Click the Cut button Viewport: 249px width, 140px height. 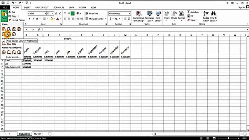point(12,12)
